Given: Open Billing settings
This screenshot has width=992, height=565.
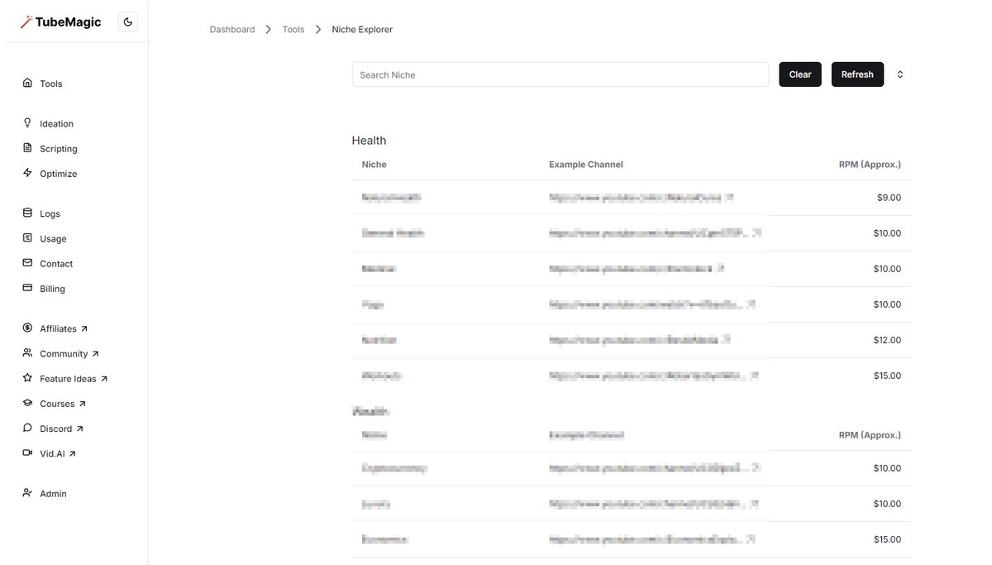Looking at the screenshot, I should (x=52, y=289).
